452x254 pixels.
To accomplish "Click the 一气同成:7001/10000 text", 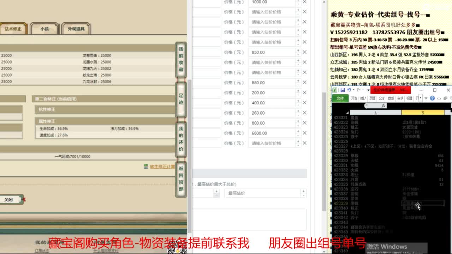I will [72, 157].
